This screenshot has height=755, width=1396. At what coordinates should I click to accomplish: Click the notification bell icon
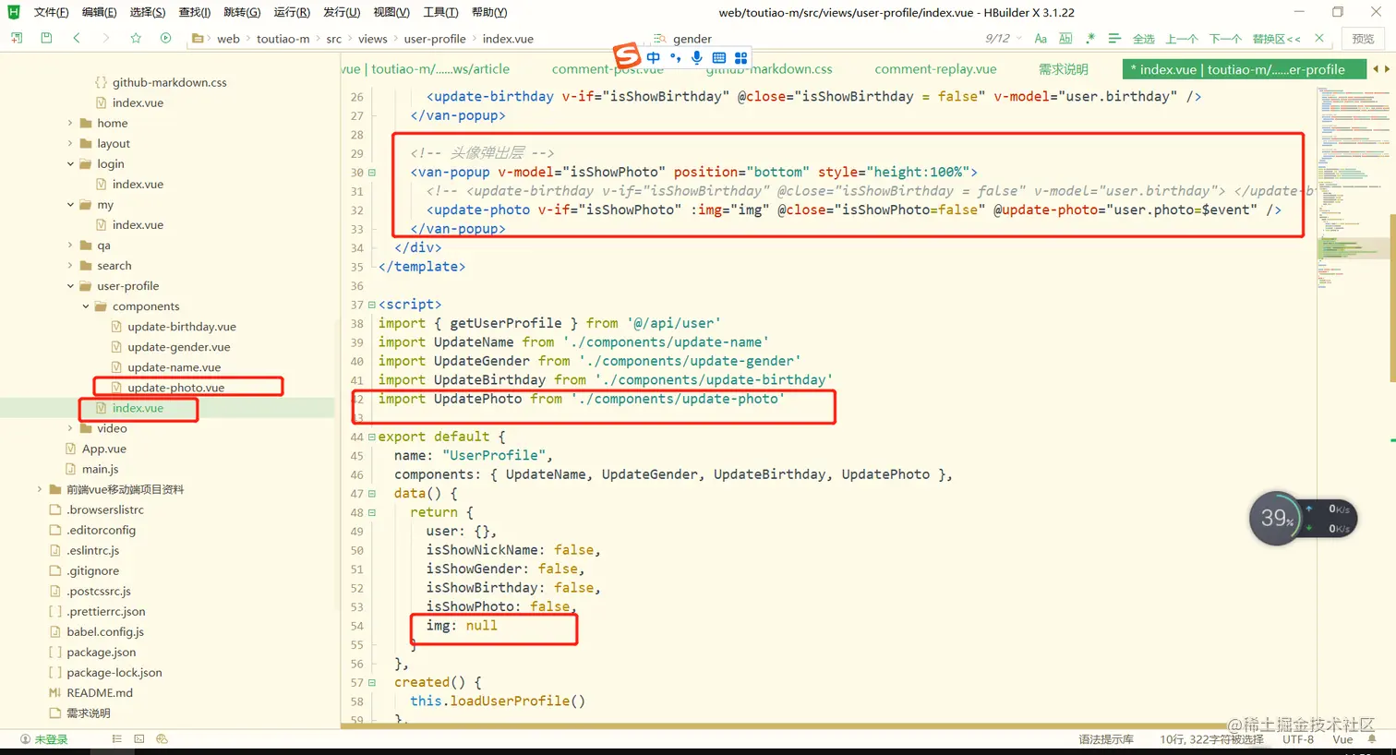click(1372, 739)
